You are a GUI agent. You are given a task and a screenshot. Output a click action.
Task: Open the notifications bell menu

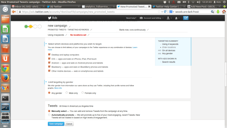tap(177, 18)
